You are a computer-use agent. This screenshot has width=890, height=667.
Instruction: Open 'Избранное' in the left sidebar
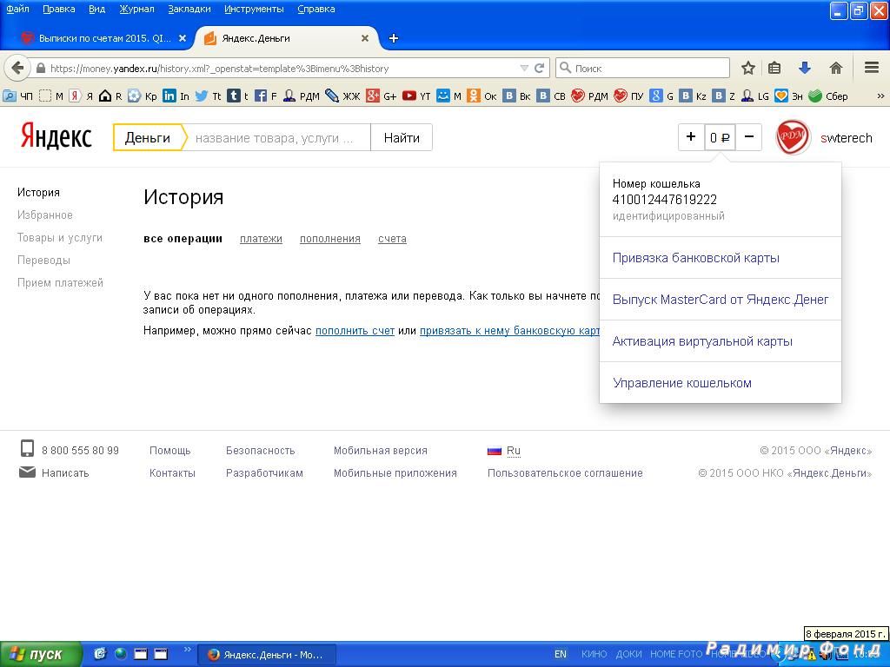point(45,215)
